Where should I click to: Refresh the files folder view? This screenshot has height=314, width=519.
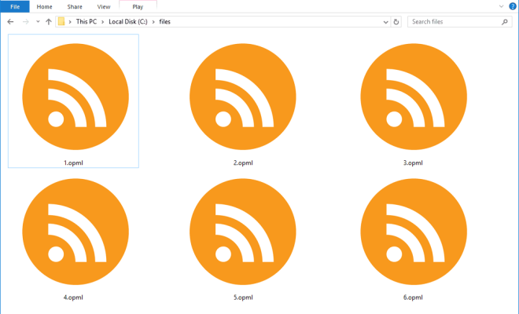(396, 22)
